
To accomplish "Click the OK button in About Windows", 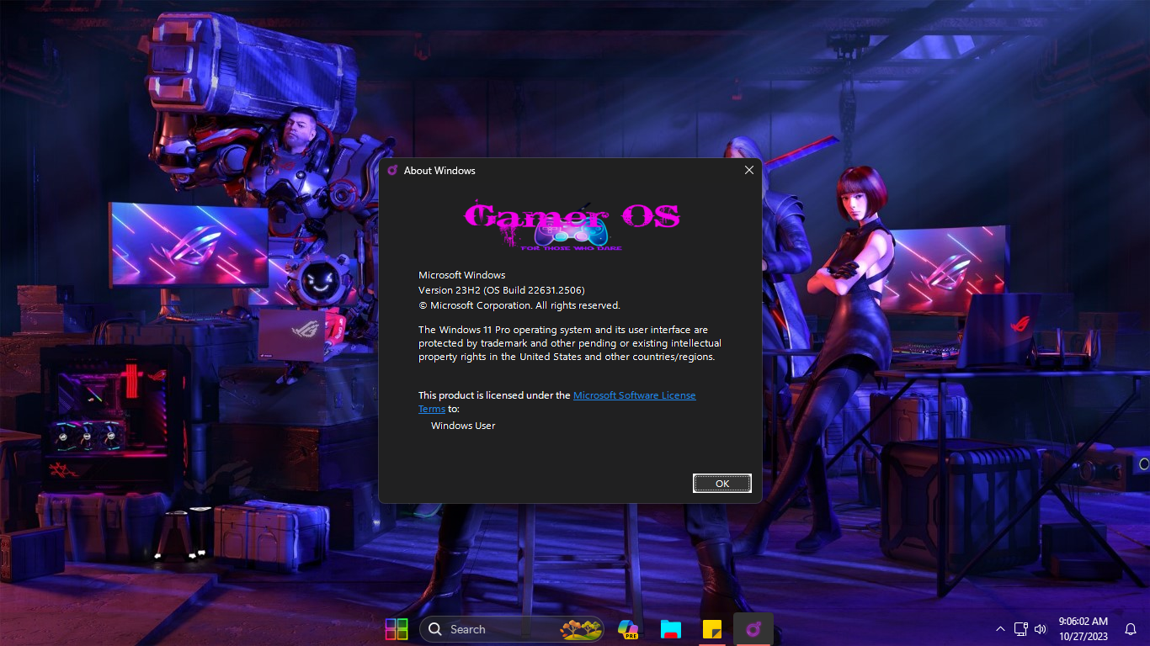I will pos(722,483).
